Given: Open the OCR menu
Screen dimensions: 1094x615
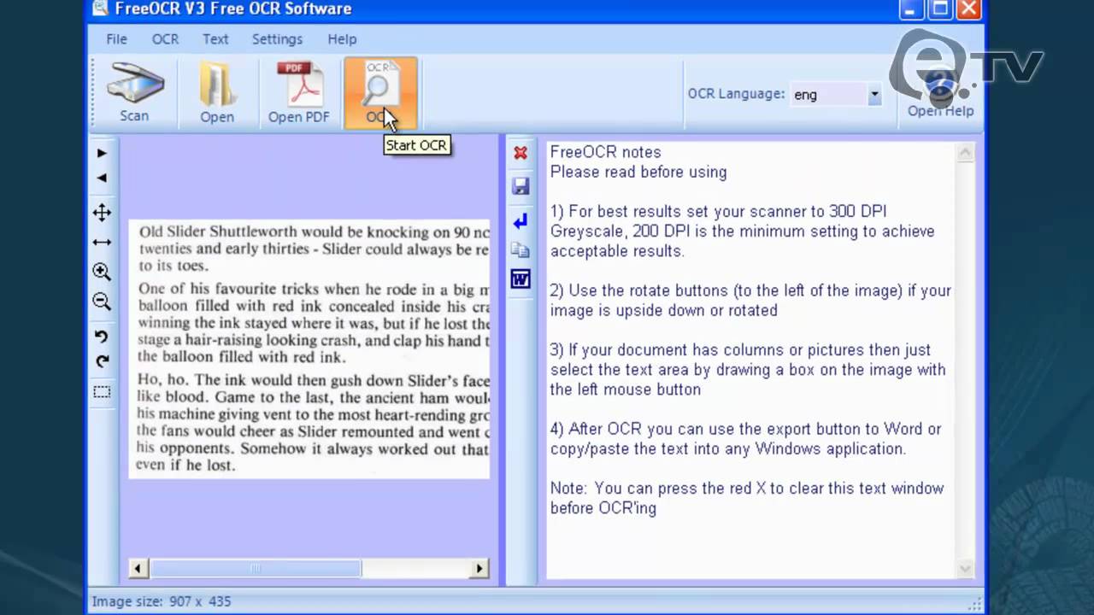Looking at the screenshot, I should tap(165, 39).
